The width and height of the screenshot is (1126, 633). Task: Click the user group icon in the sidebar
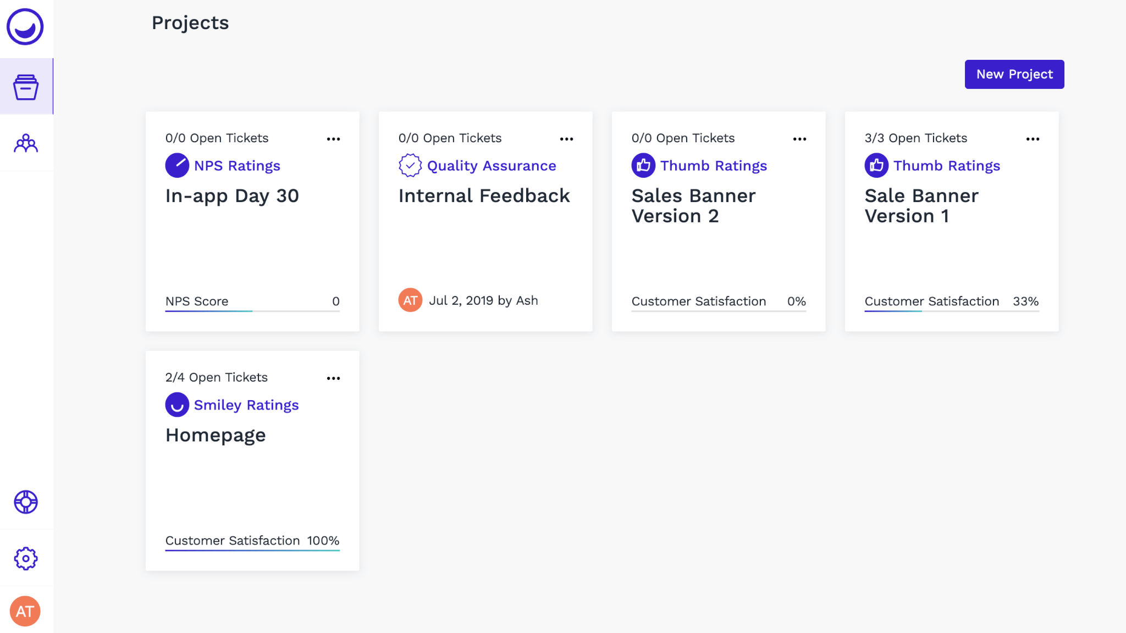pyautogui.click(x=25, y=143)
